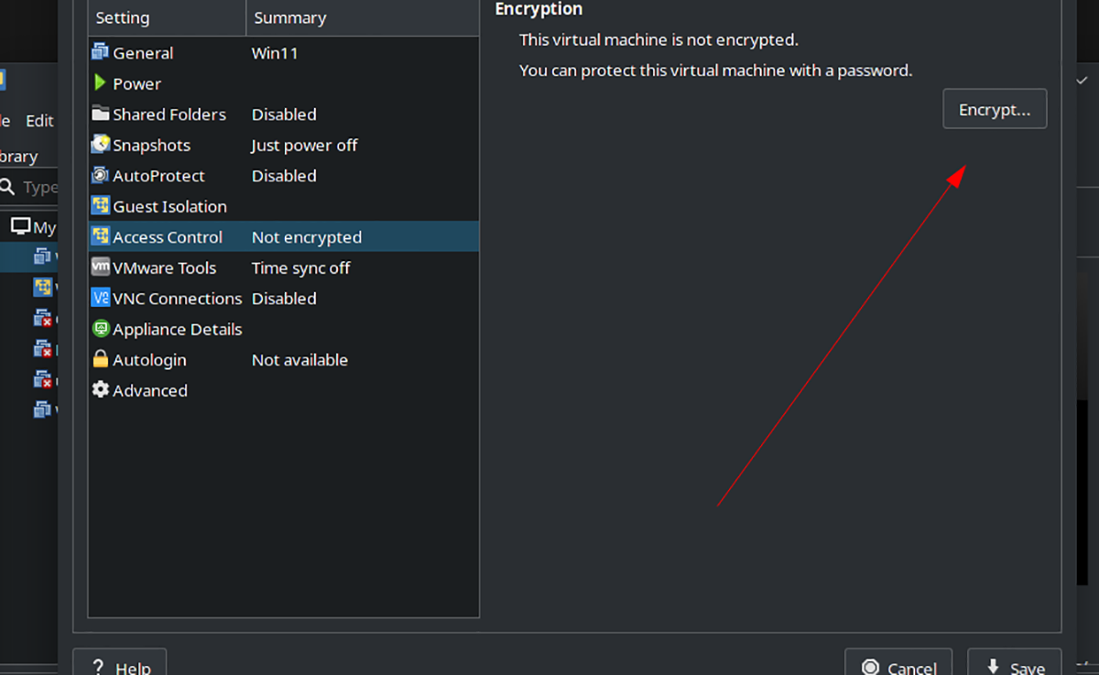Screen dimensions: 1099x675
Task: Click the Just power off summary
Action: 304,145
